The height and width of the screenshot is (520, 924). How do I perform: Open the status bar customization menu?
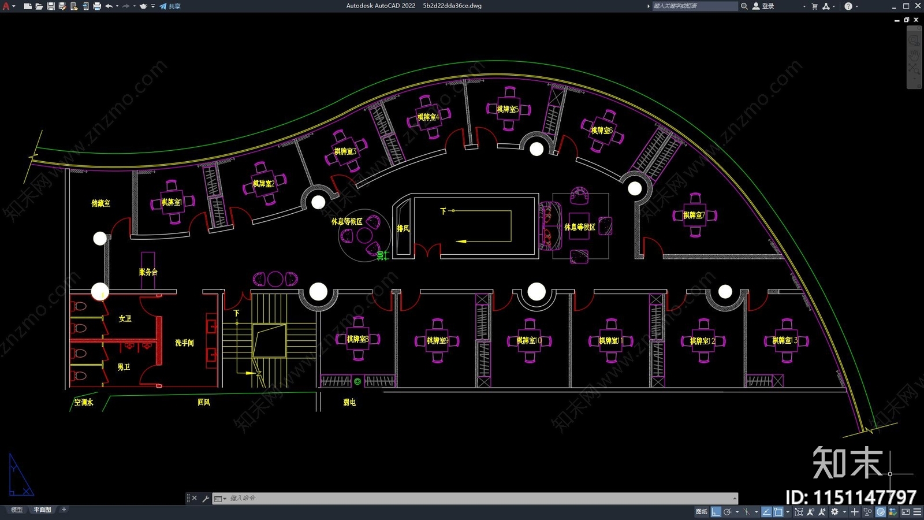point(917,511)
